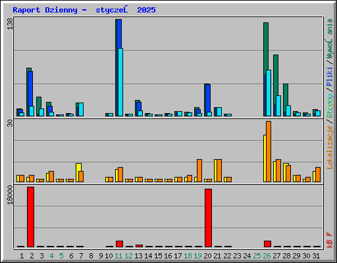Viewport: 337px width, 263px height.
Task: Click the green day label '12'
Action: [128, 256]
